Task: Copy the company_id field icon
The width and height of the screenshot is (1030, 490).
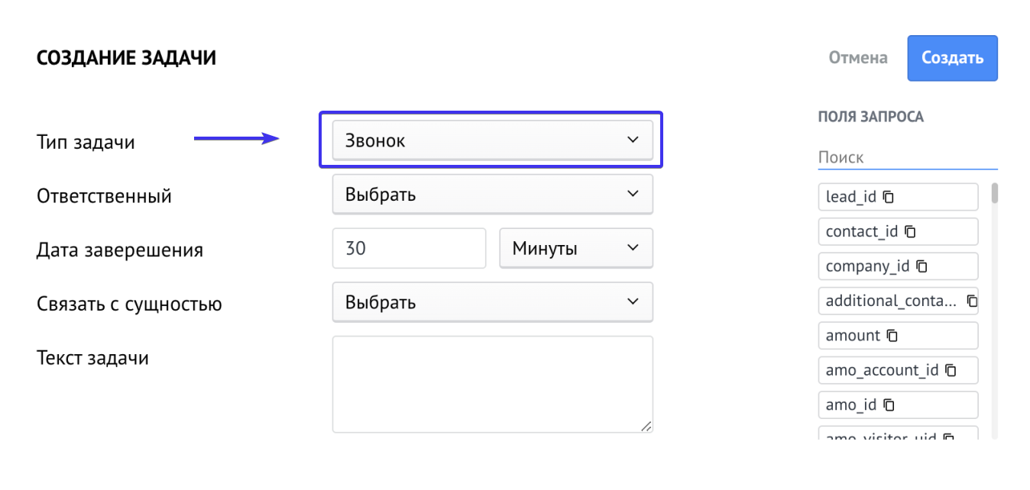Action: [922, 266]
